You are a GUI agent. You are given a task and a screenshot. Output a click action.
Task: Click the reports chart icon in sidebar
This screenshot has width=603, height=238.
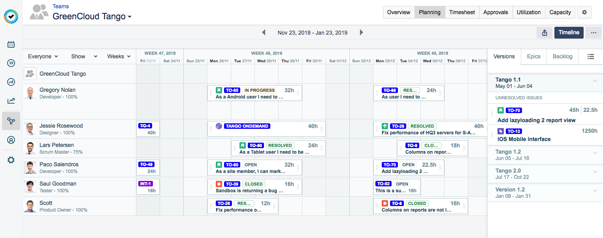coord(11,82)
